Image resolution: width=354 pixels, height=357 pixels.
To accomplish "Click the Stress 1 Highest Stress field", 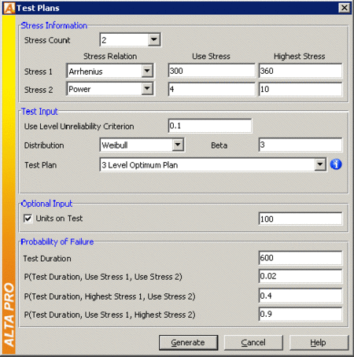I will click(x=301, y=71).
